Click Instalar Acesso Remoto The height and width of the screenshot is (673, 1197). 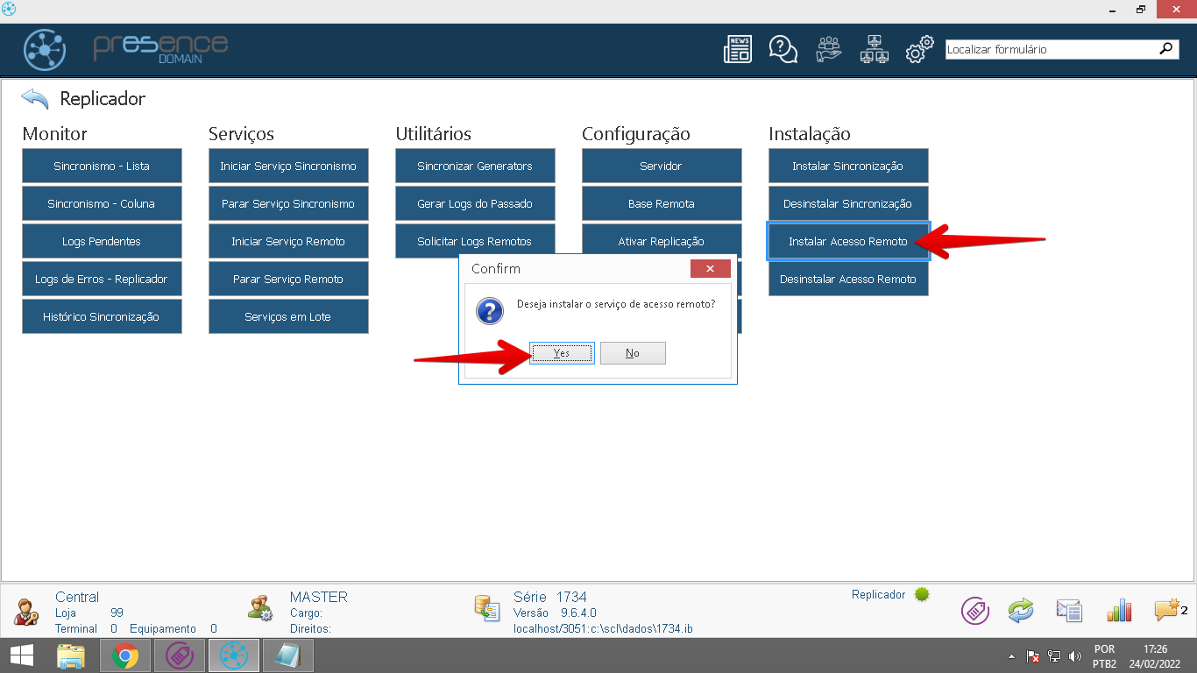[848, 241]
